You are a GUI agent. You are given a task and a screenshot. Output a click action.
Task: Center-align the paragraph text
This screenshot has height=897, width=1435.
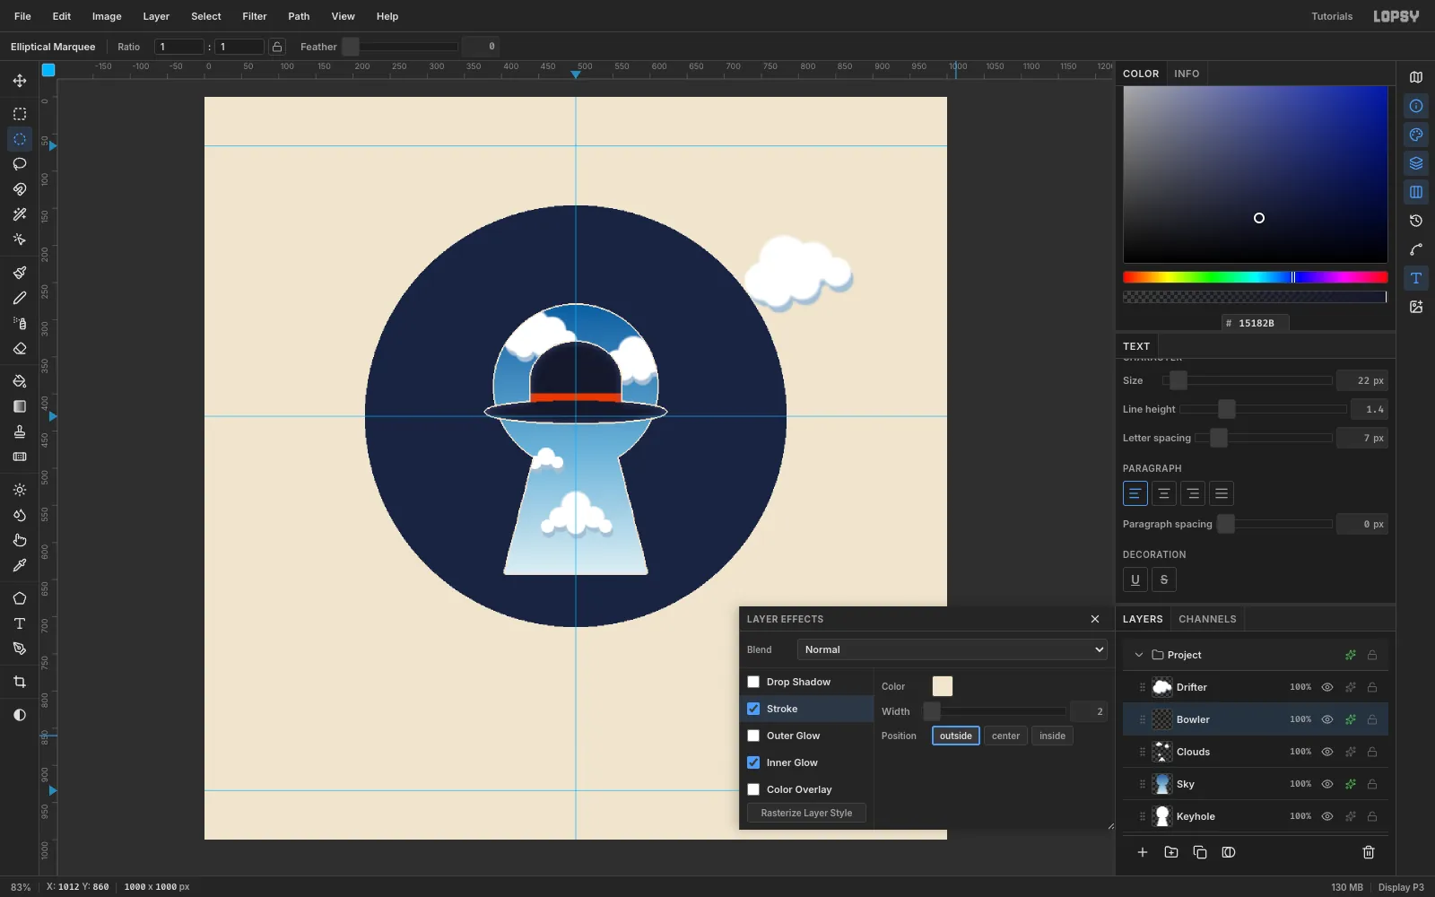click(x=1164, y=493)
